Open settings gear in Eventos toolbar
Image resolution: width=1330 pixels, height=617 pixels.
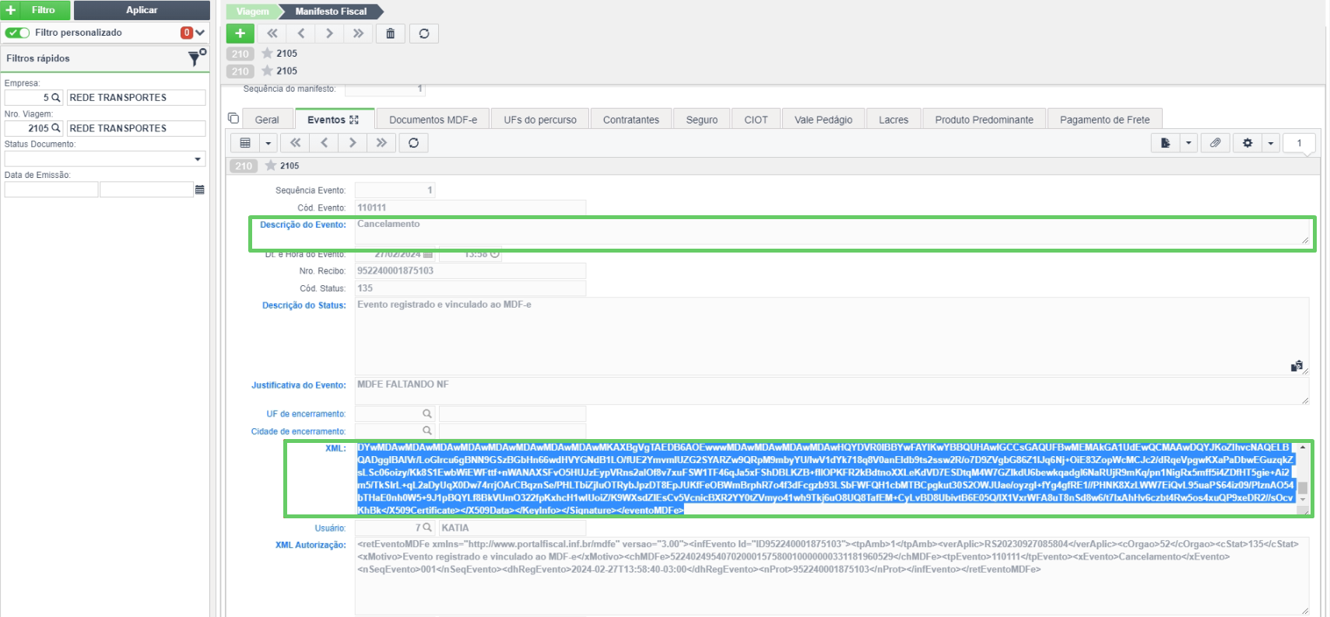point(1248,143)
